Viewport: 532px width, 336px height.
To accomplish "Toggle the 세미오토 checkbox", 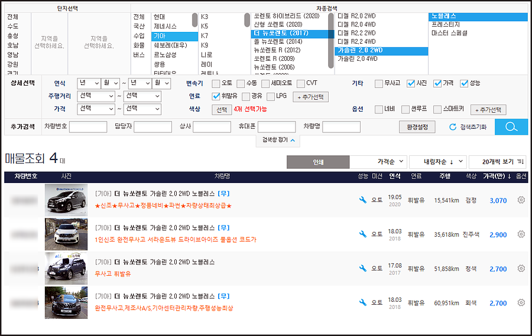I will [265, 83].
